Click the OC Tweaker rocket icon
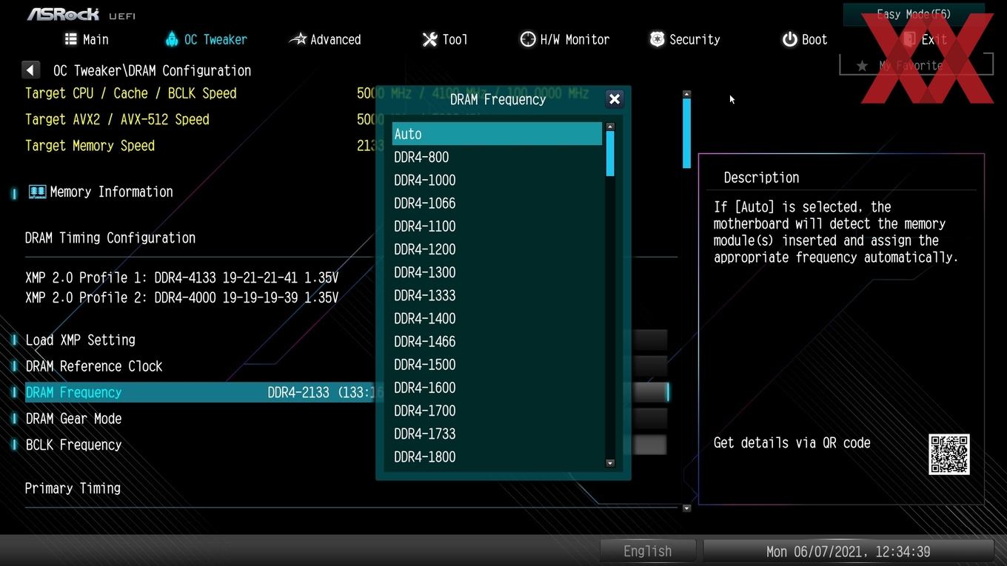This screenshot has width=1007, height=566. pyautogui.click(x=172, y=39)
